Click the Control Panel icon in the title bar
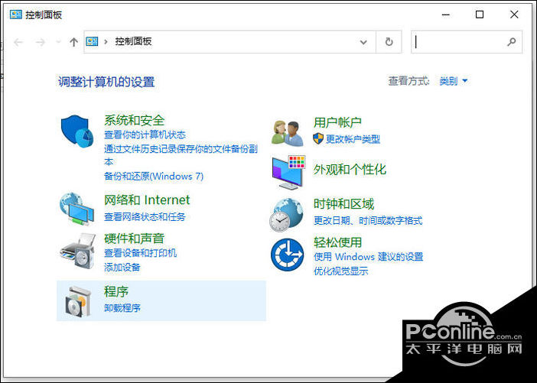 (x=16, y=15)
